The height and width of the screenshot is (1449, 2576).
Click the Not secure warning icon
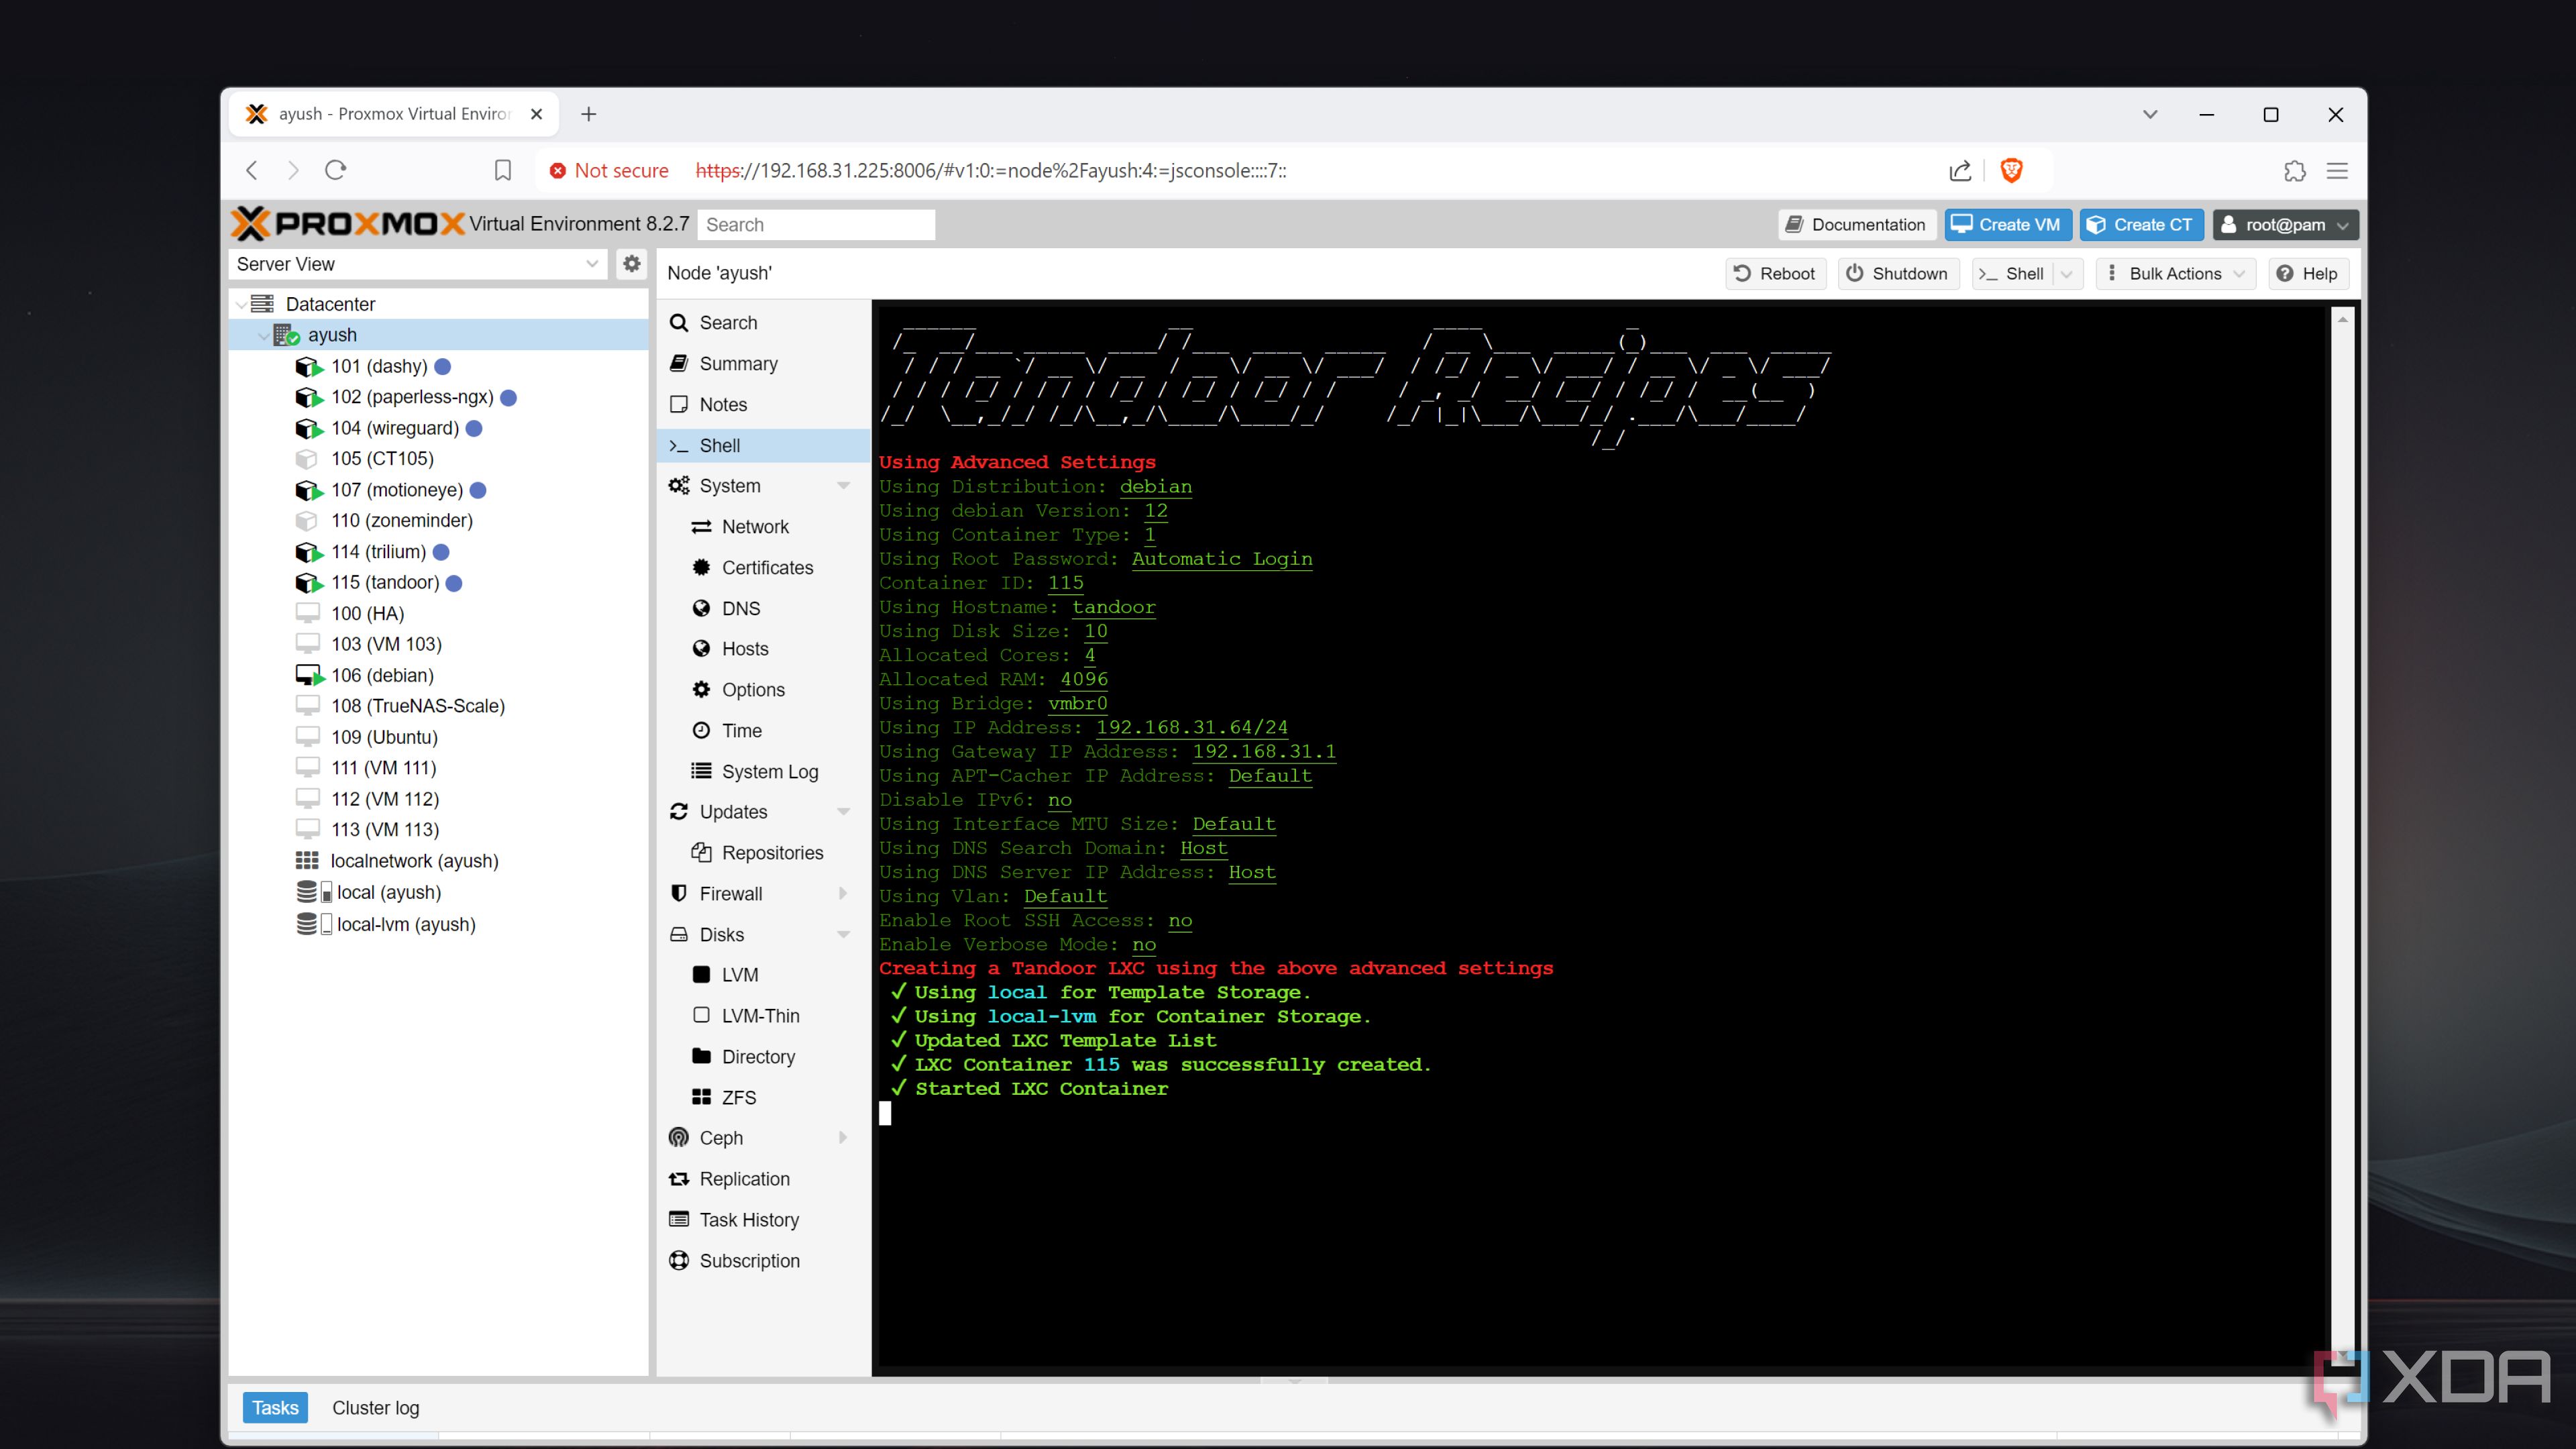point(557,171)
